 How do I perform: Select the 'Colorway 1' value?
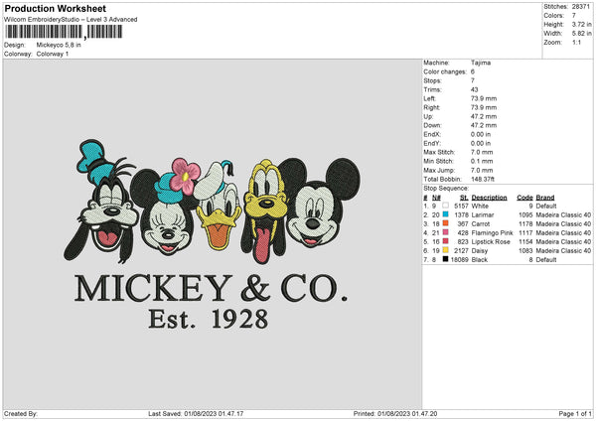point(53,54)
